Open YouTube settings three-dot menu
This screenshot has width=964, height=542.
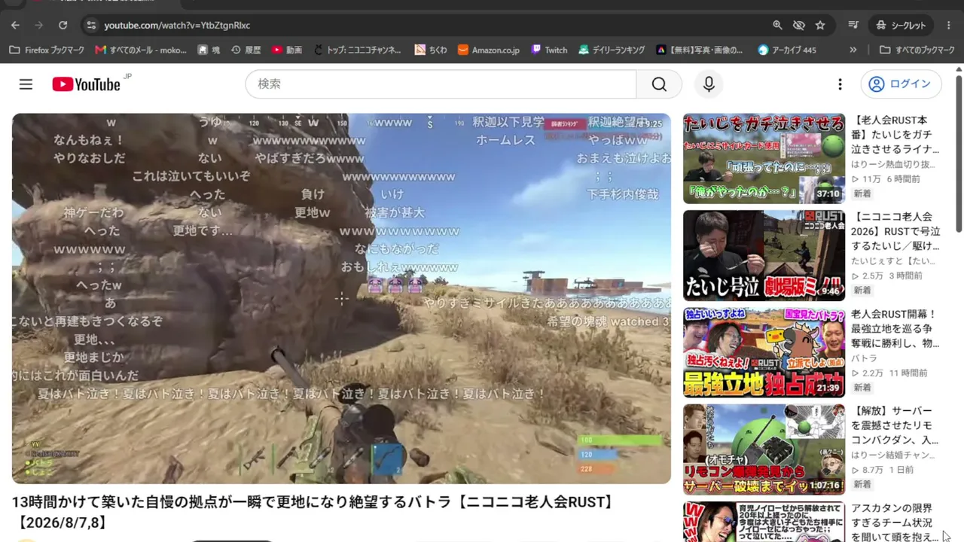tap(840, 84)
